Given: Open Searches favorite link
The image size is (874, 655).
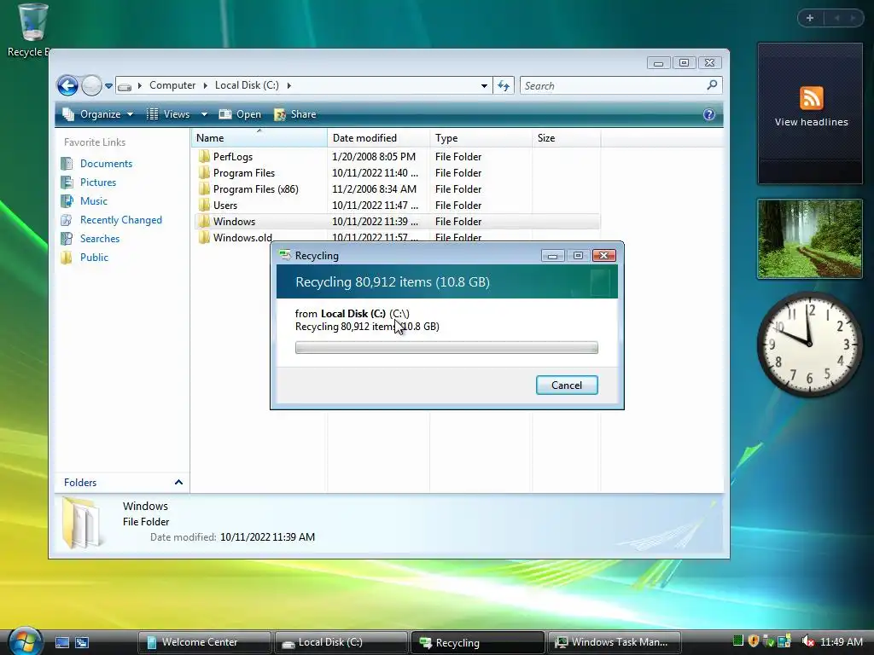Looking at the screenshot, I should (100, 239).
